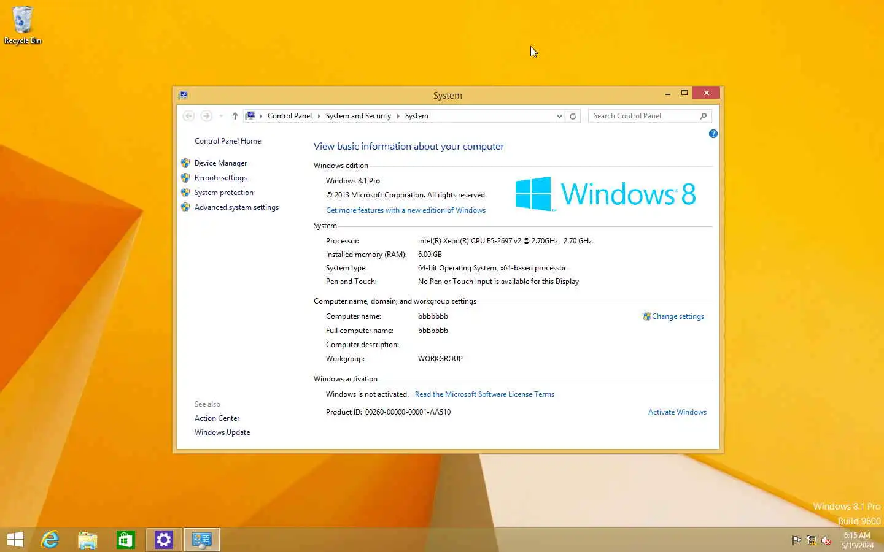Screen dimensions: 884x552
Task: Click the search magnifier icon
Action: [704, 116]
